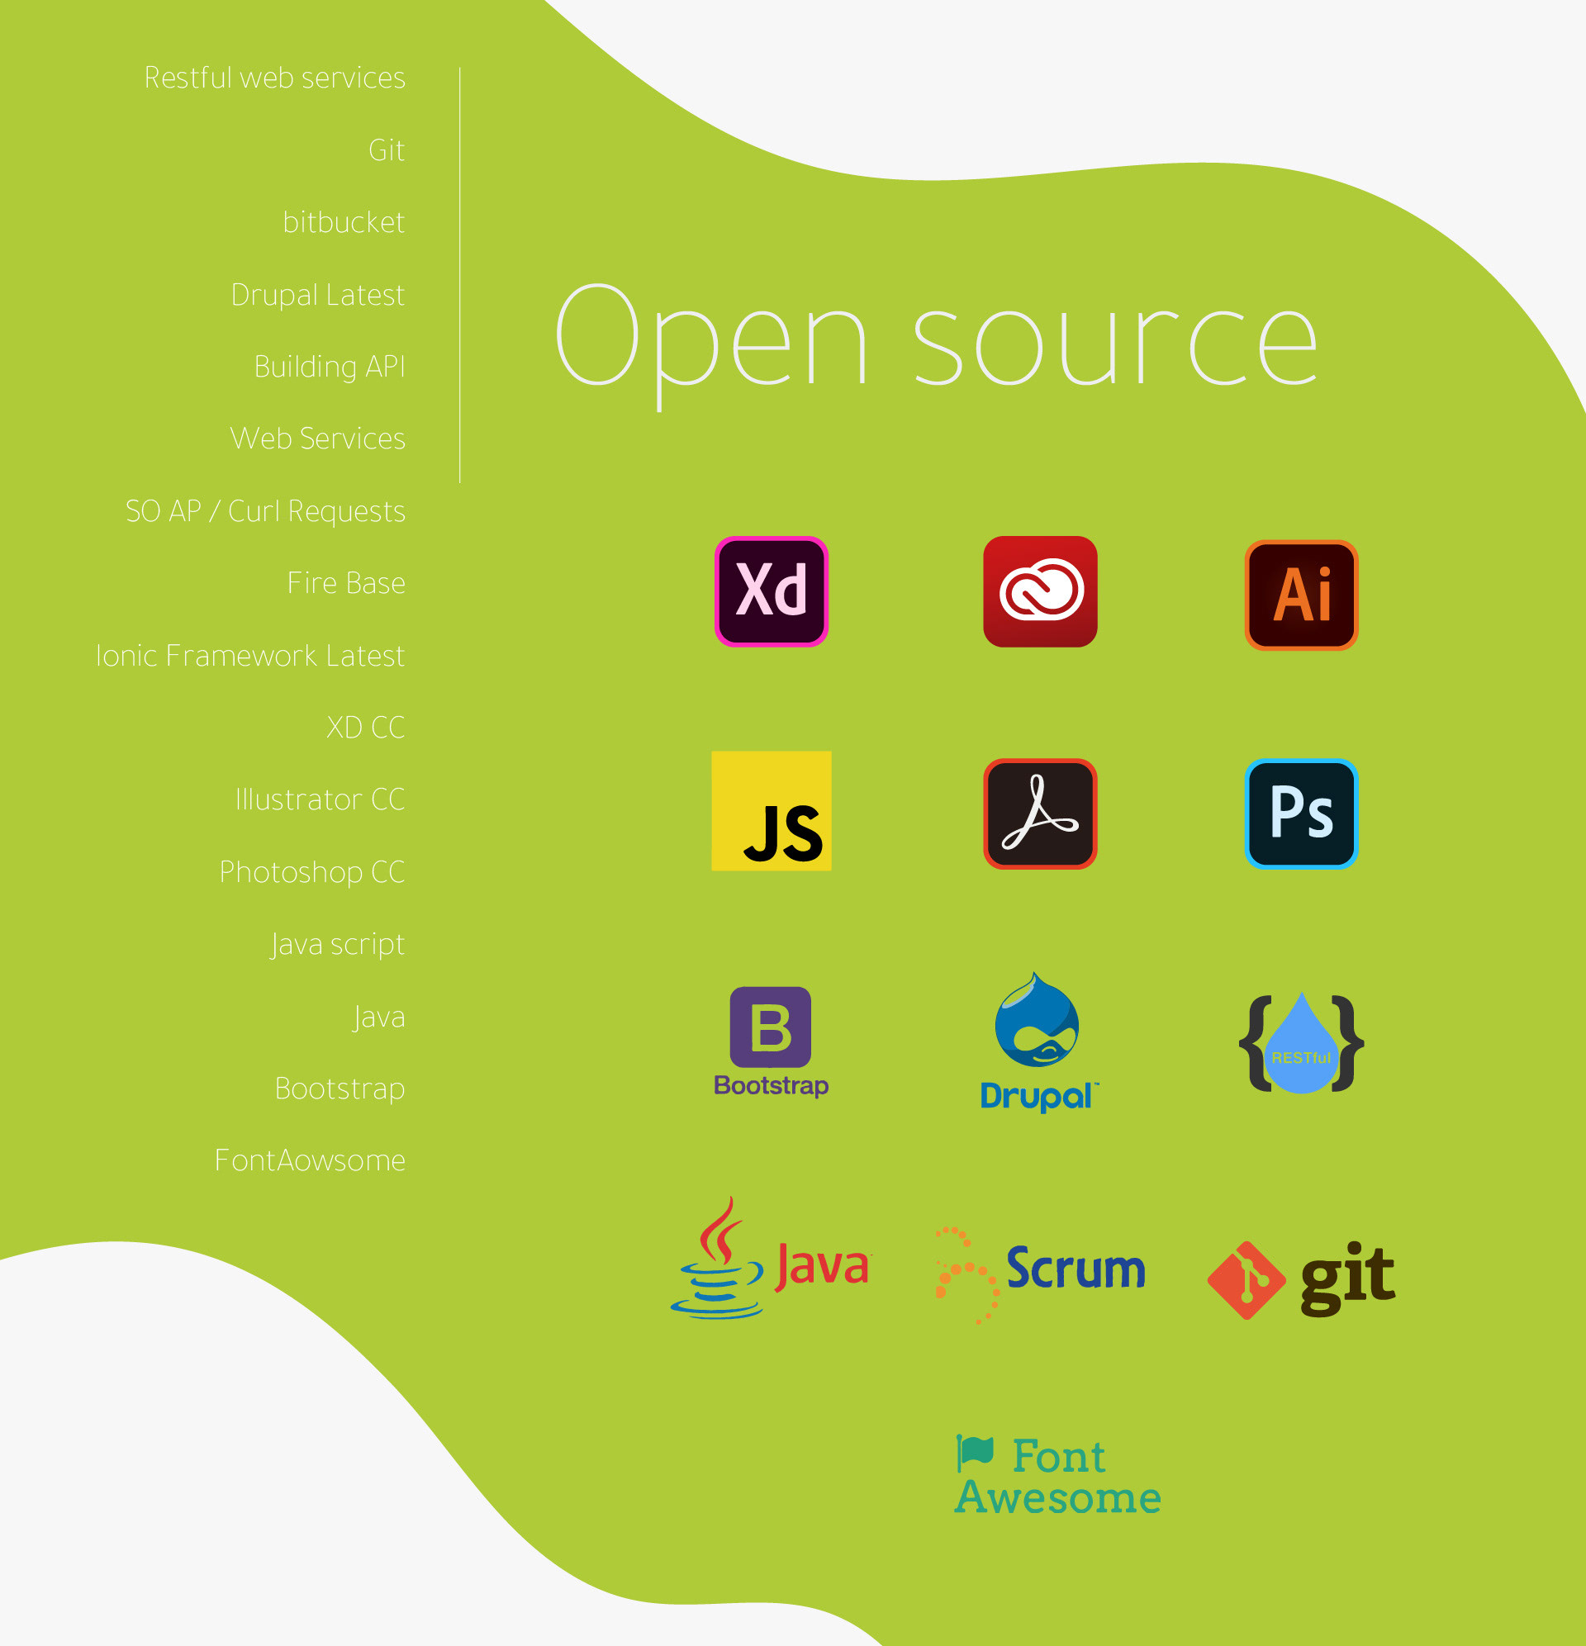This screenshot has height=1646, width=1586.
Task: Click the purple Bootstrap logo
Action: tap(772, 1041)
